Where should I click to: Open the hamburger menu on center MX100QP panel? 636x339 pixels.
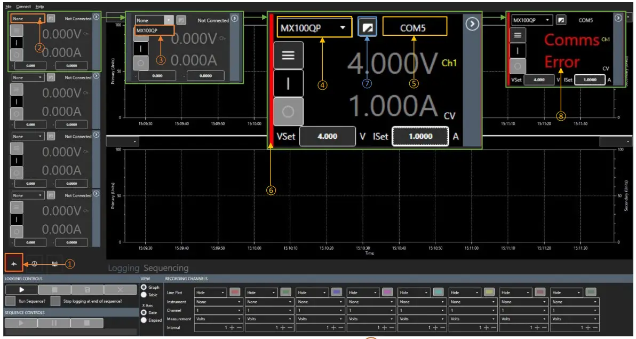[x=289, y=54]
